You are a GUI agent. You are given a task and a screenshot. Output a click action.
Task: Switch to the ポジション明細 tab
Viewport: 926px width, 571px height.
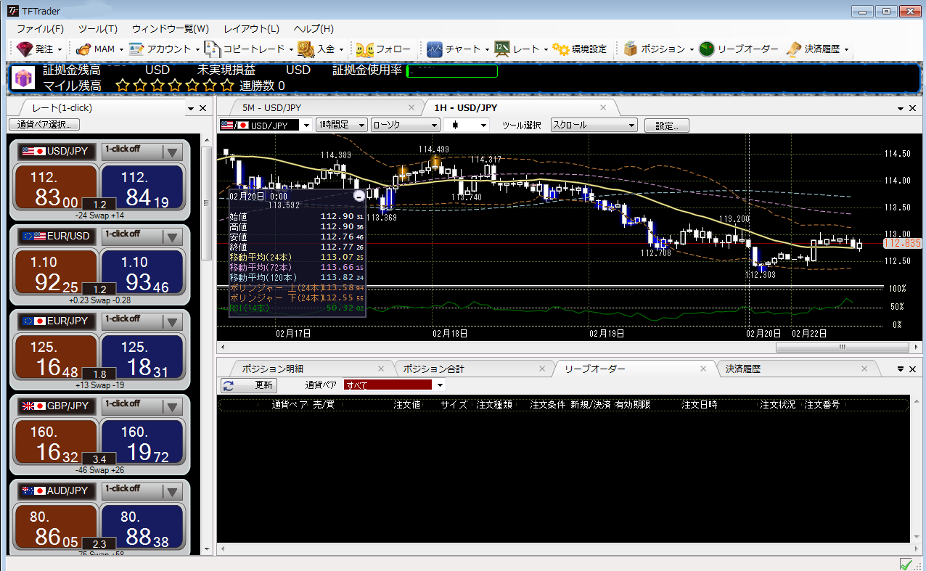(272, 369)
